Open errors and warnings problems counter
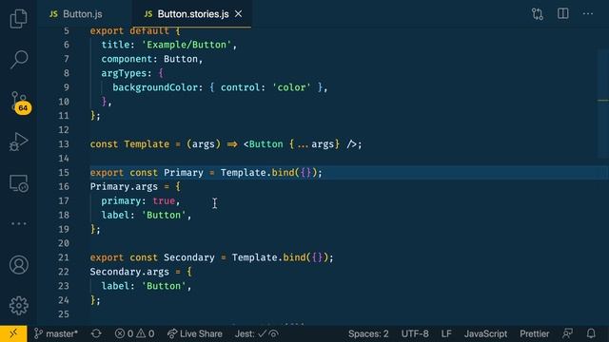609x342 pixels. 135,333
